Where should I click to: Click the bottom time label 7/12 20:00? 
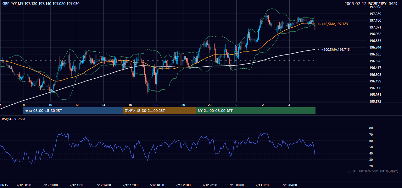[x=183, y=185]
